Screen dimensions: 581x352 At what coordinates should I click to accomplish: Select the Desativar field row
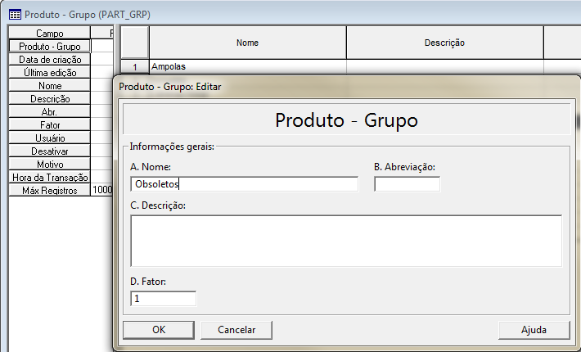point(50,151)
